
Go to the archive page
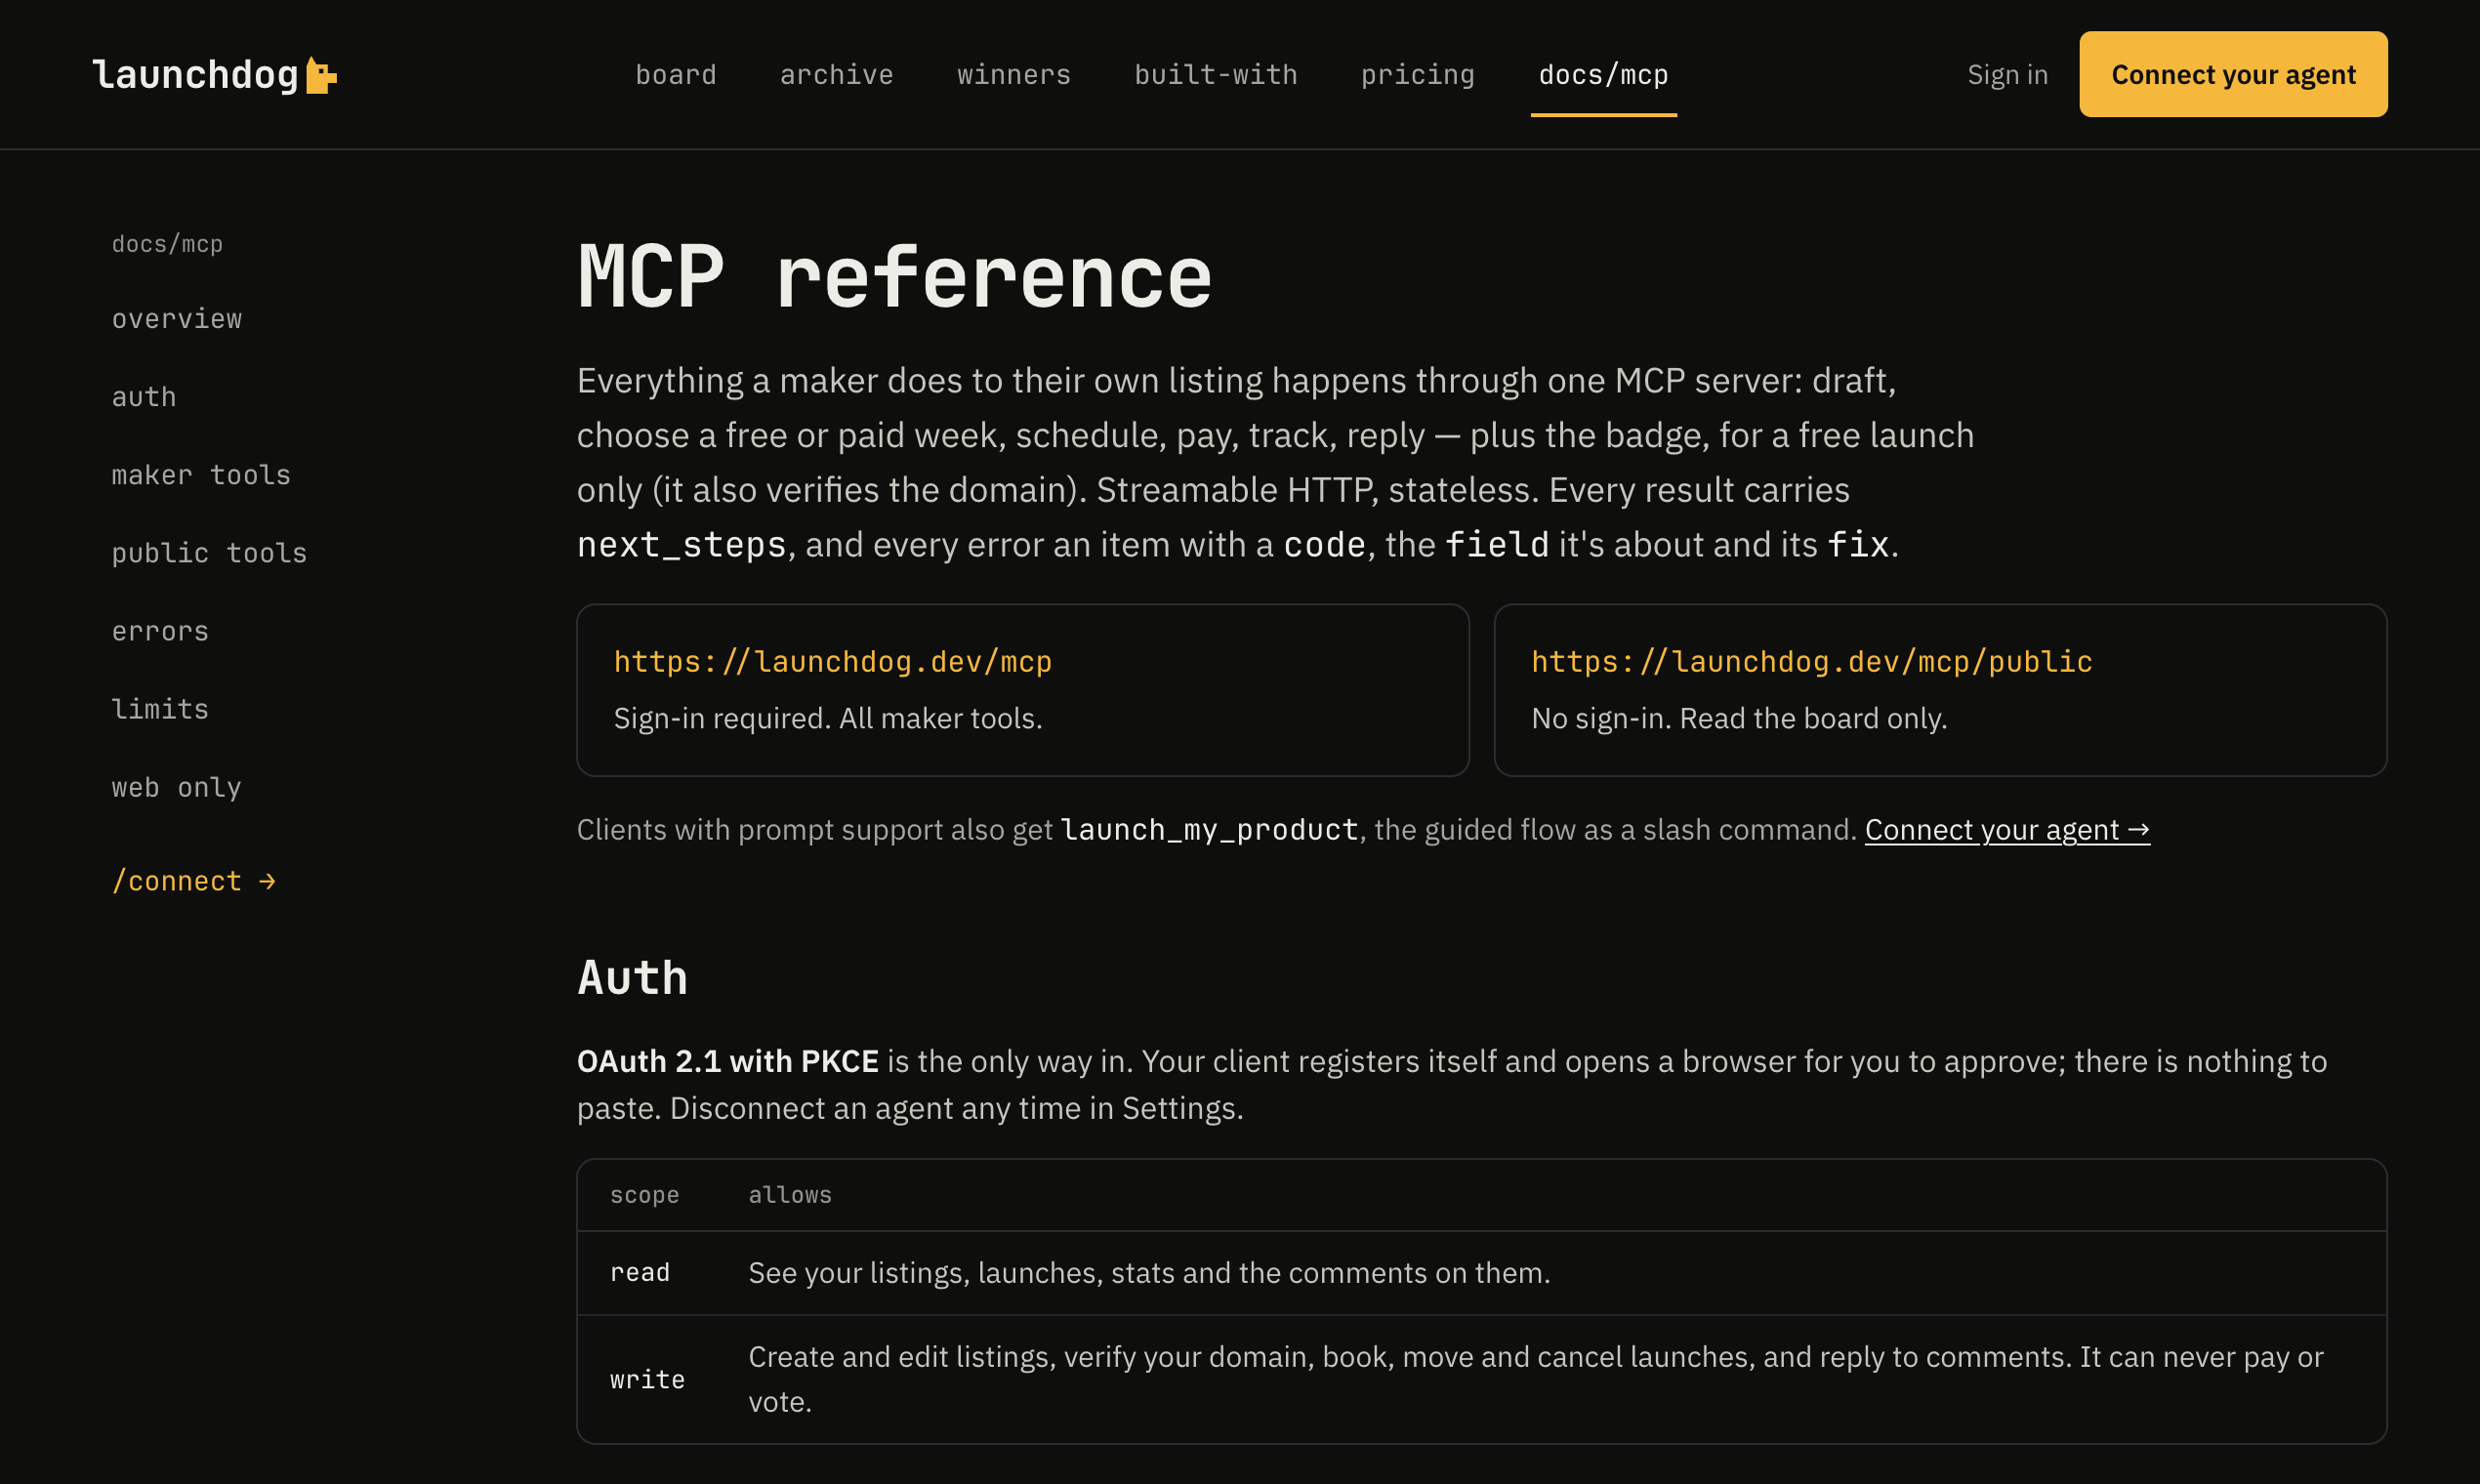836,75
